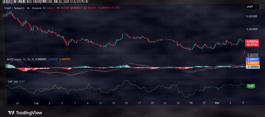The width and height of the screenshot is (265, 117).
Task: Click the blue MACD legend value 0.000037
Action: tap(53, 59)
